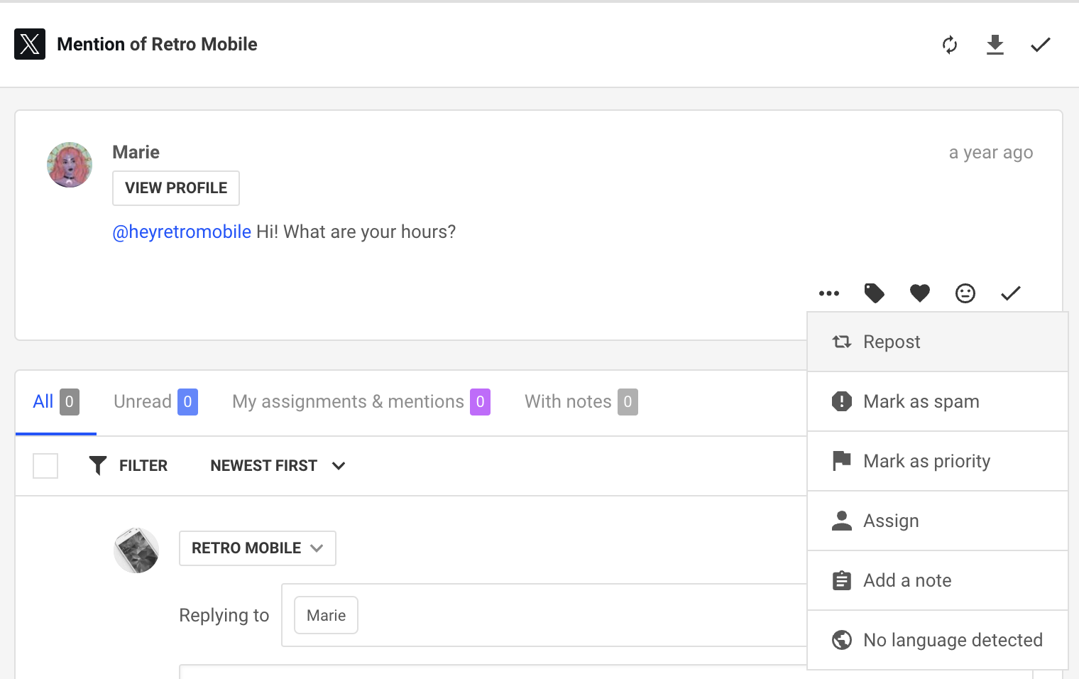The image size is (1079, 679).
Task: Click the X (Twitter) logo icon
Action: (x=30, y=44)
